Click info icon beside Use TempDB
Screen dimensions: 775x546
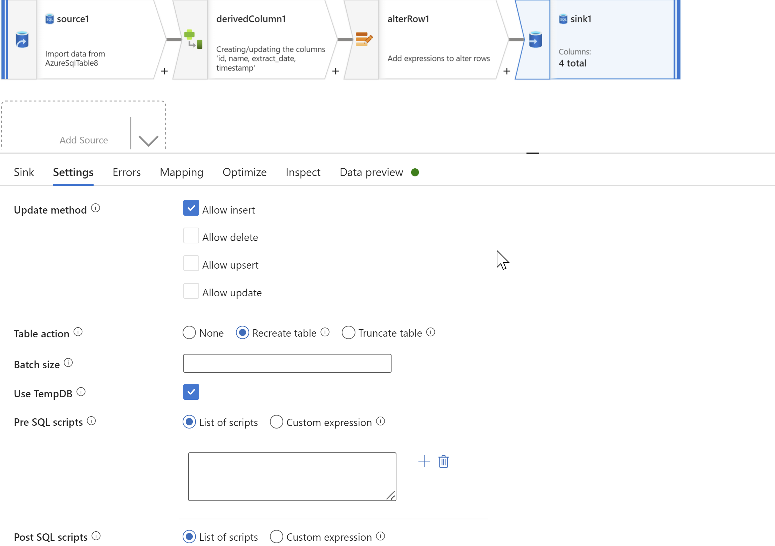coord(81,392)
